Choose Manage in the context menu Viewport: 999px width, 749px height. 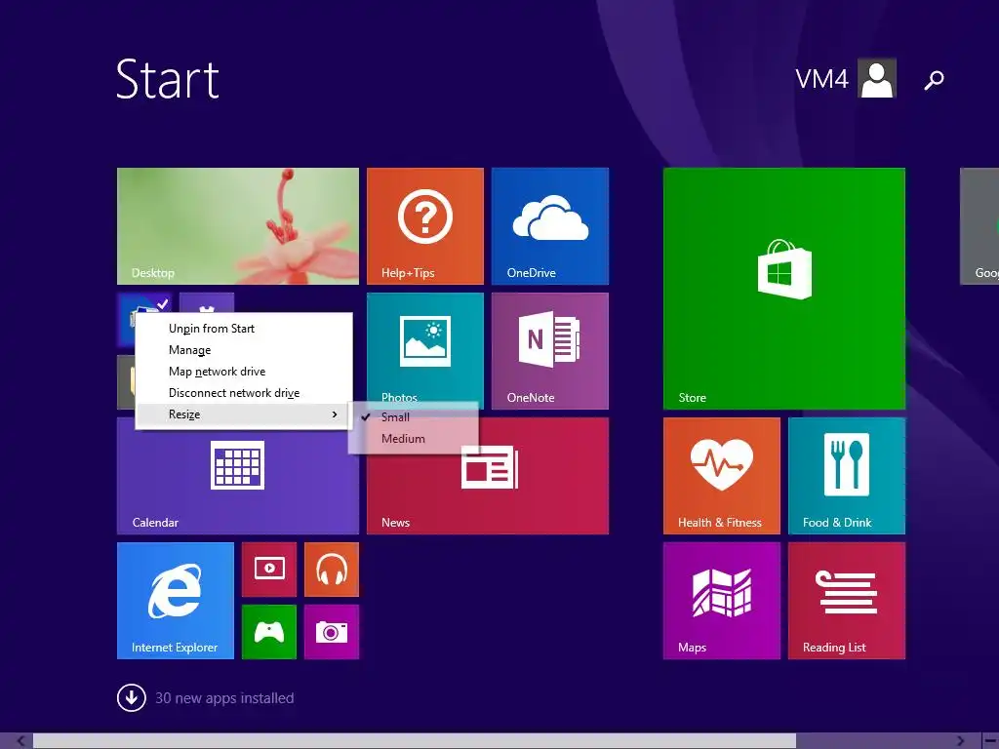coord(243,350)
